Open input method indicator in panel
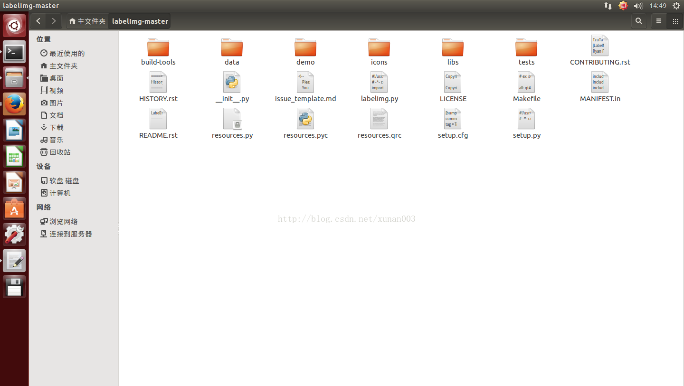This screenshot has width=684, height=386. 623,6
